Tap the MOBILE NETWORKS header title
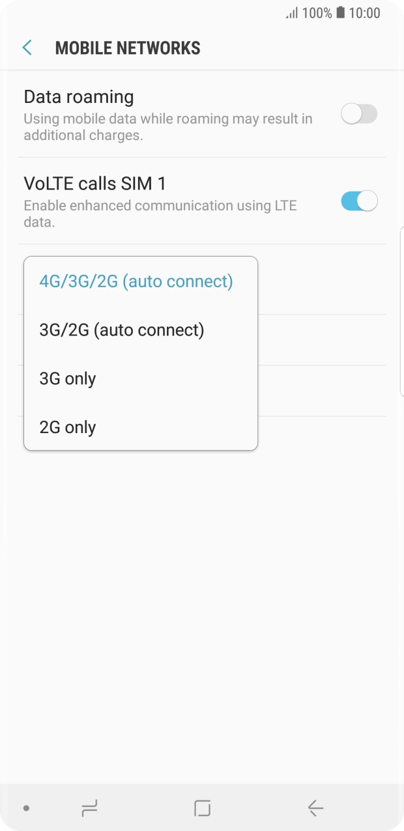The image size is (404, 831). 128,48
